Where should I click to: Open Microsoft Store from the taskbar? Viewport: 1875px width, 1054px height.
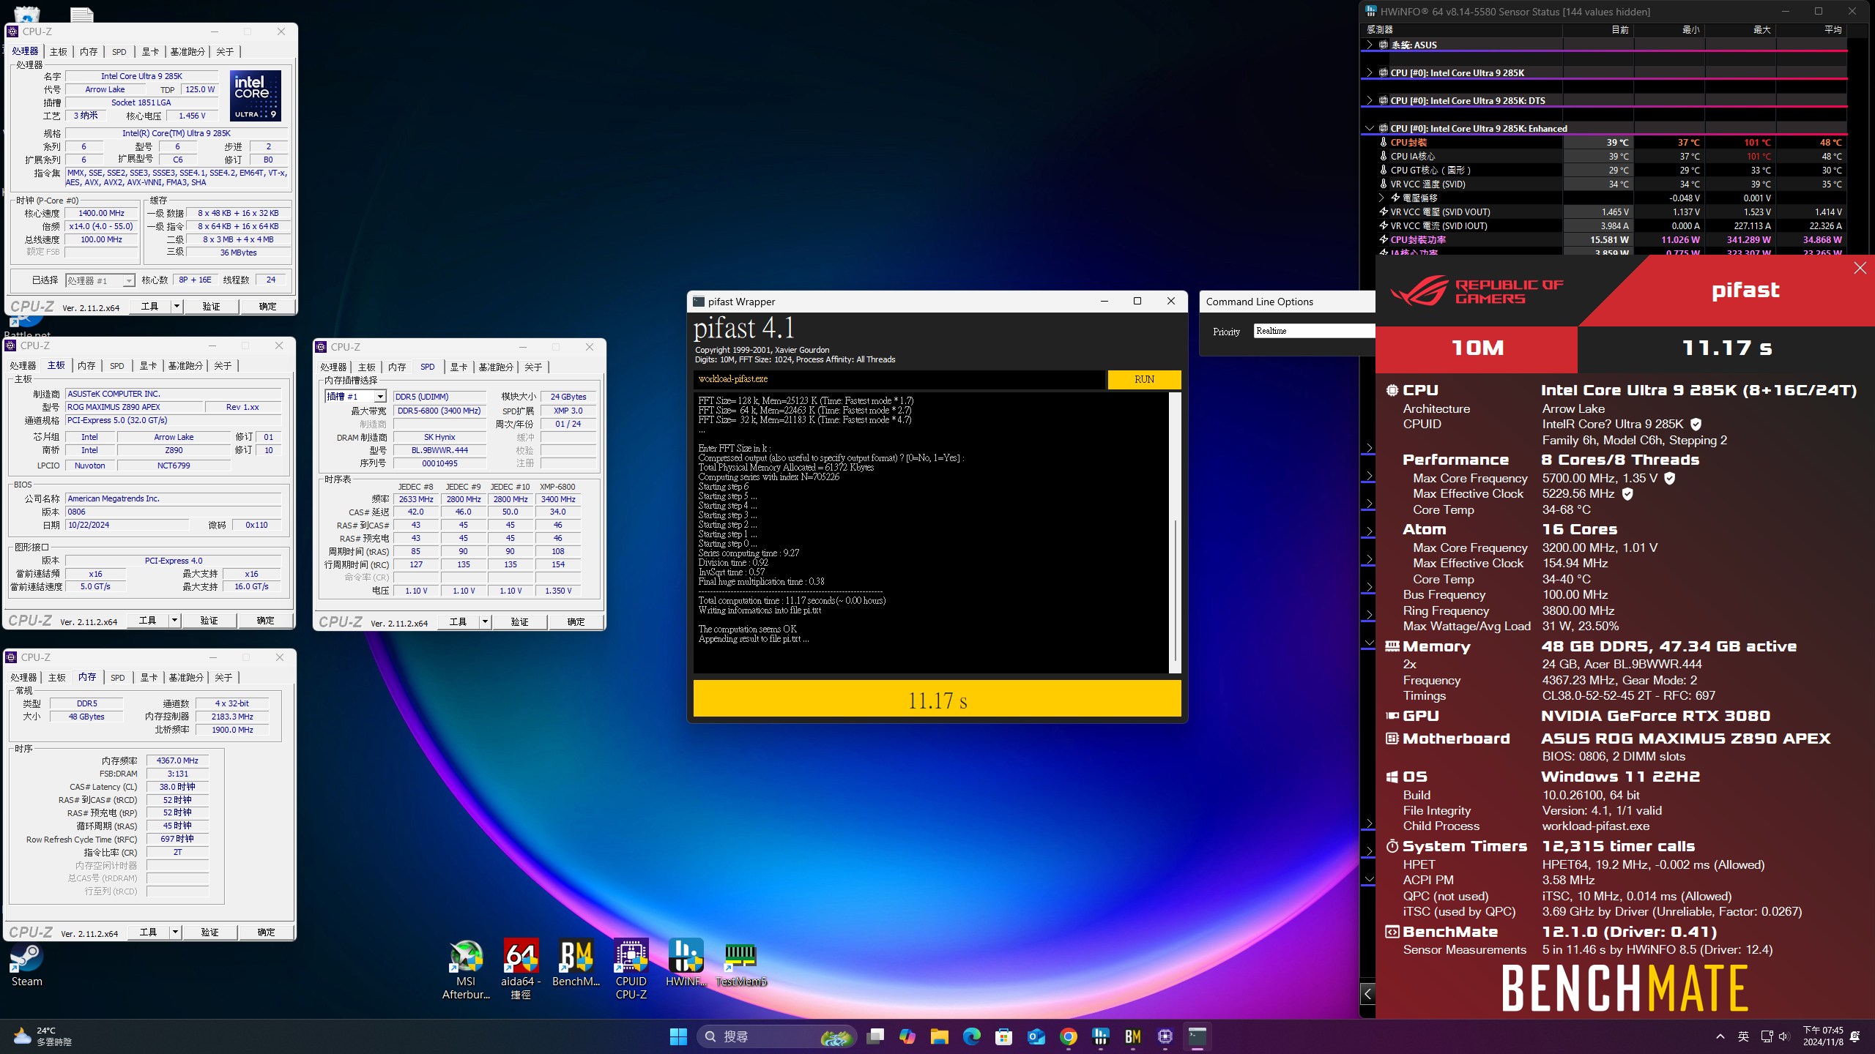[x=1004, y=1036]
